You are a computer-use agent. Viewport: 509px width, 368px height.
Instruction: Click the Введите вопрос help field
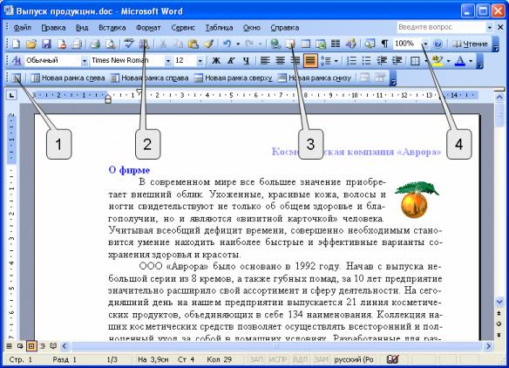coord(441,27)
